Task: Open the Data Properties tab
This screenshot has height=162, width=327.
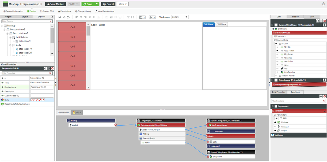Action: click(279, 92)
